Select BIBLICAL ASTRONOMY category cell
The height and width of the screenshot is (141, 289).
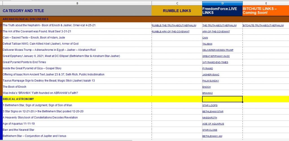[x=77, y=99]
